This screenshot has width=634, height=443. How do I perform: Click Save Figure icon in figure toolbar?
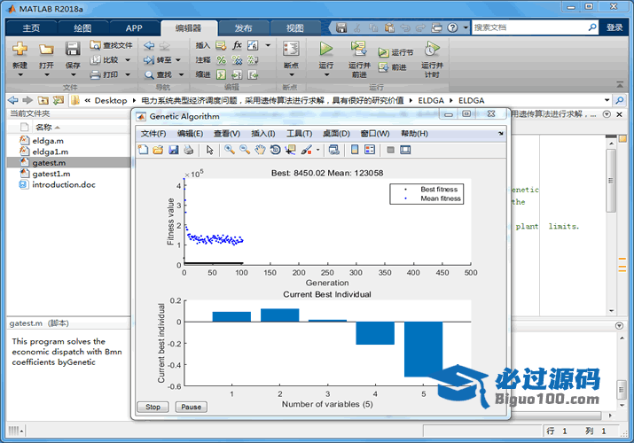tap(174, 150)
